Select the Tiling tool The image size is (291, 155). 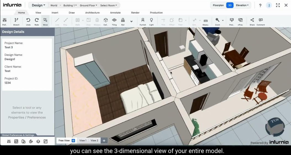pos(114,21)
